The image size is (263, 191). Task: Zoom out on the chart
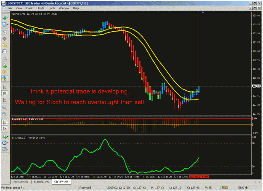point(4,114)
